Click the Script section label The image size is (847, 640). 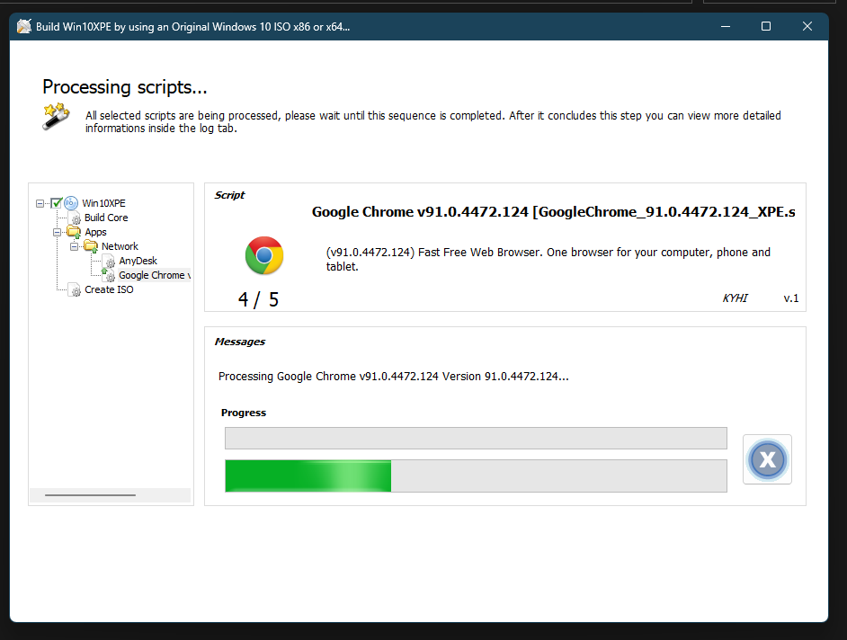click(x=229, y=195)
